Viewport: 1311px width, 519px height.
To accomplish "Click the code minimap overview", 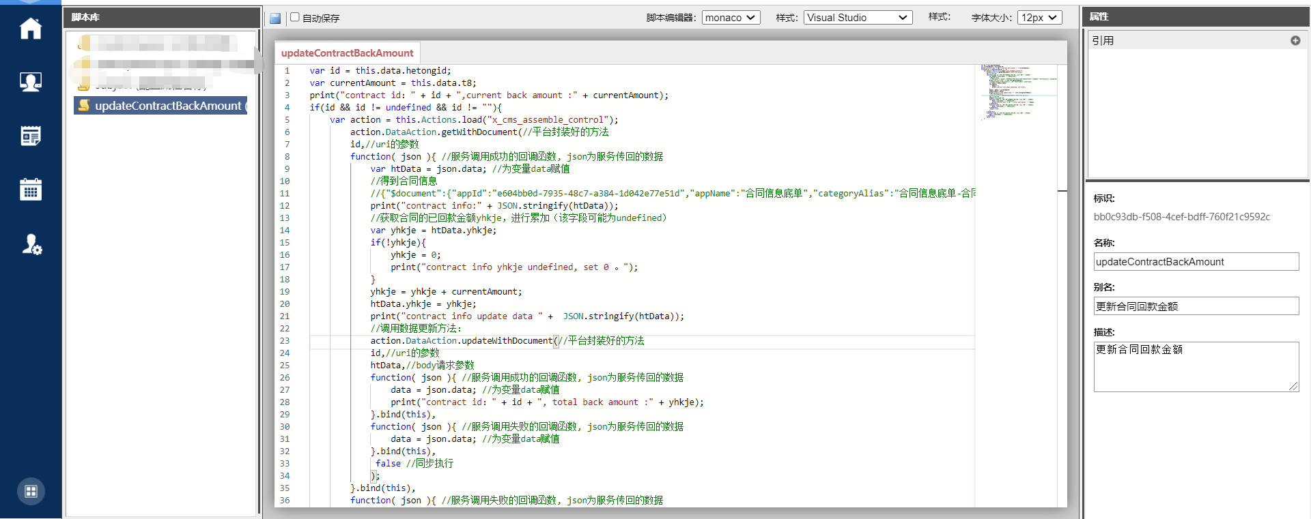I will click(1016, 92).
